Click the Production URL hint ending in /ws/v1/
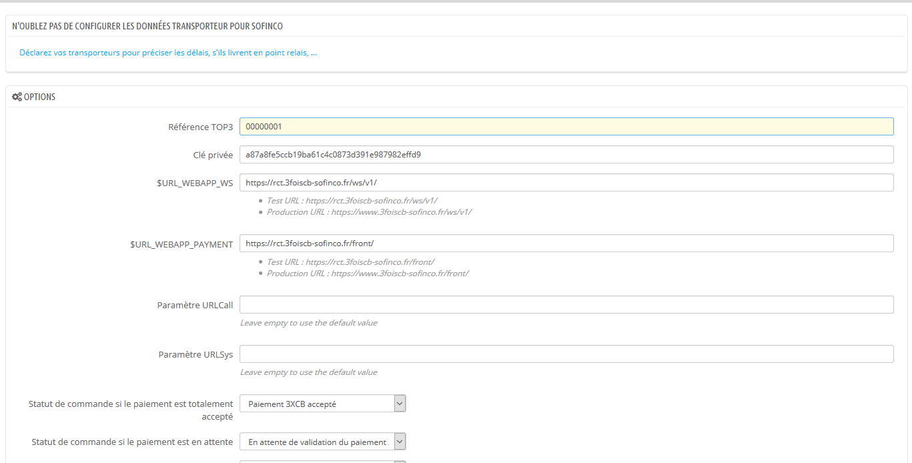The height and width of the screenshot is (463, 912). [369, 212]
